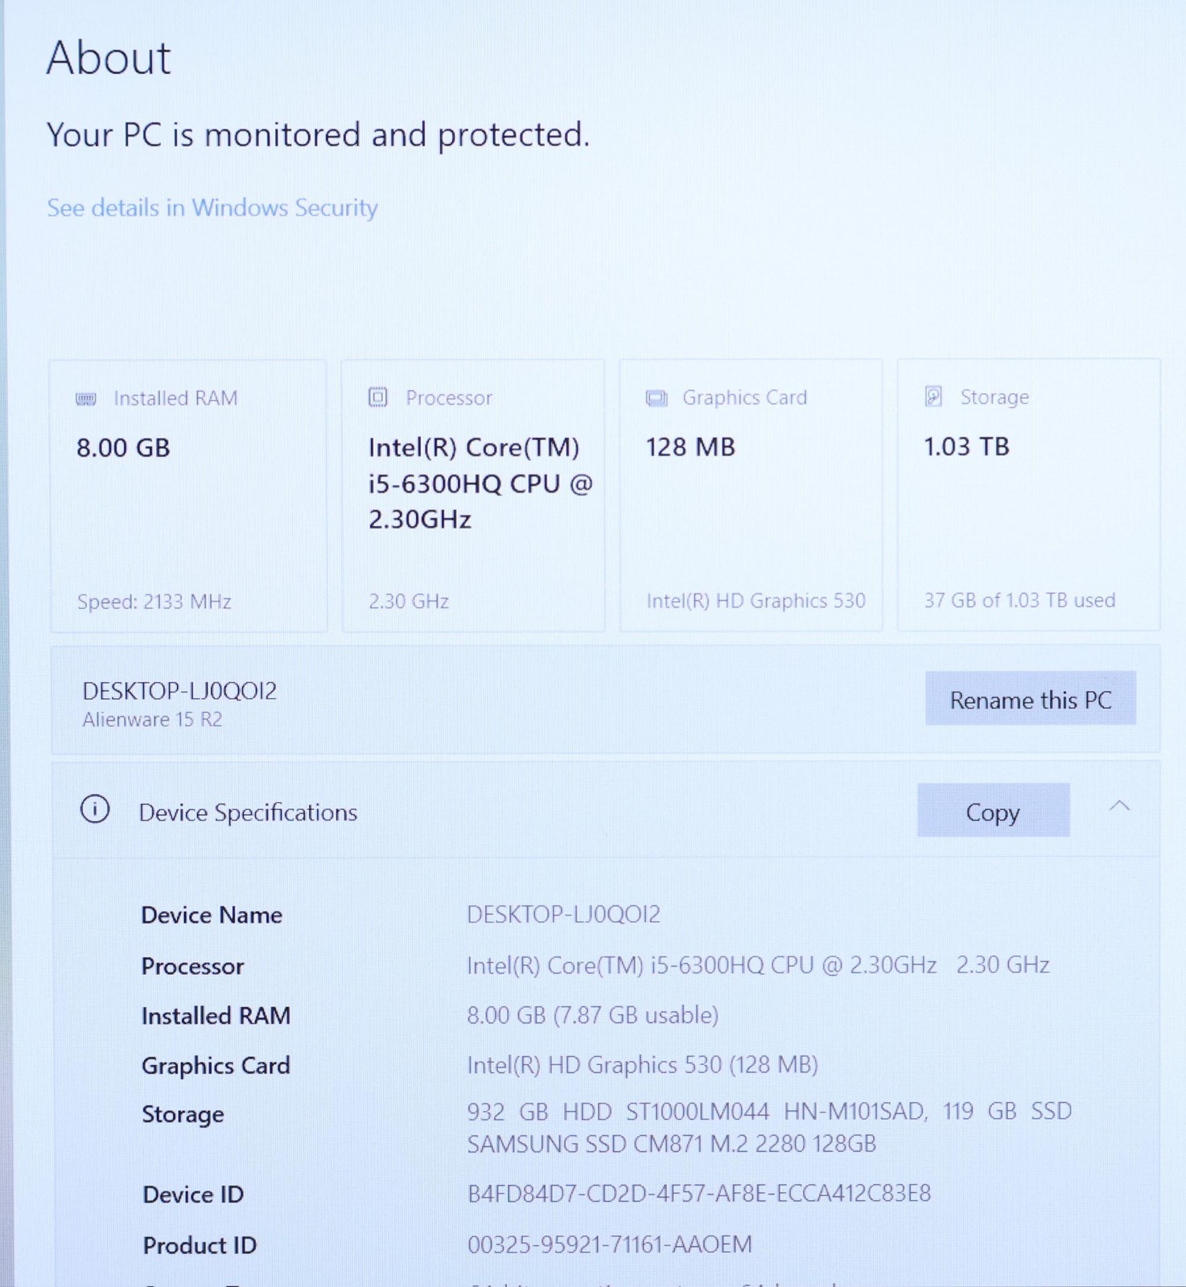1186x1287 pixels.
Task: Click the Product ID row label
Action: coord(200,1245)
